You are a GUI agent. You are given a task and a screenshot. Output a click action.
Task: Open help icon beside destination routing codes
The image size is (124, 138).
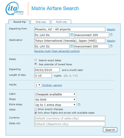pyautogui.click(x=72, y=46)
